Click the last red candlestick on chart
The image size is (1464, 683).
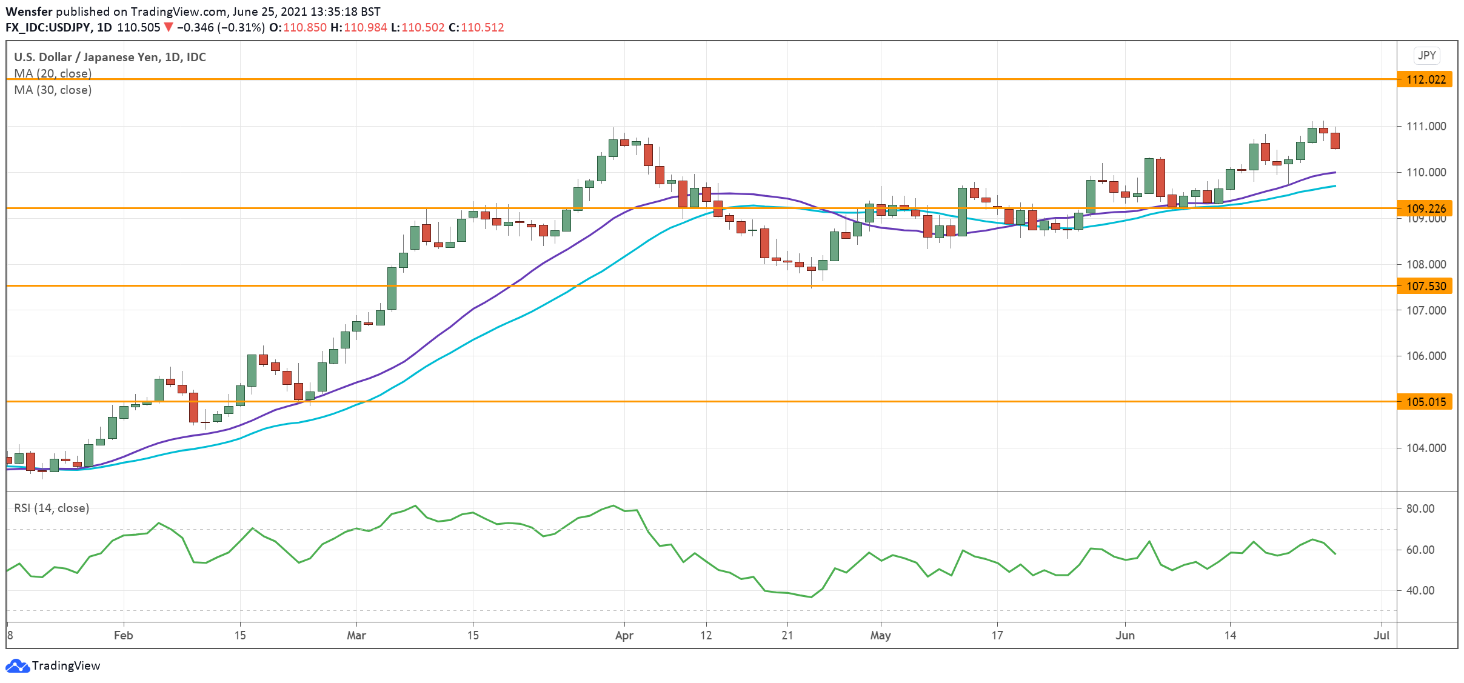[x=1335, y=141]
